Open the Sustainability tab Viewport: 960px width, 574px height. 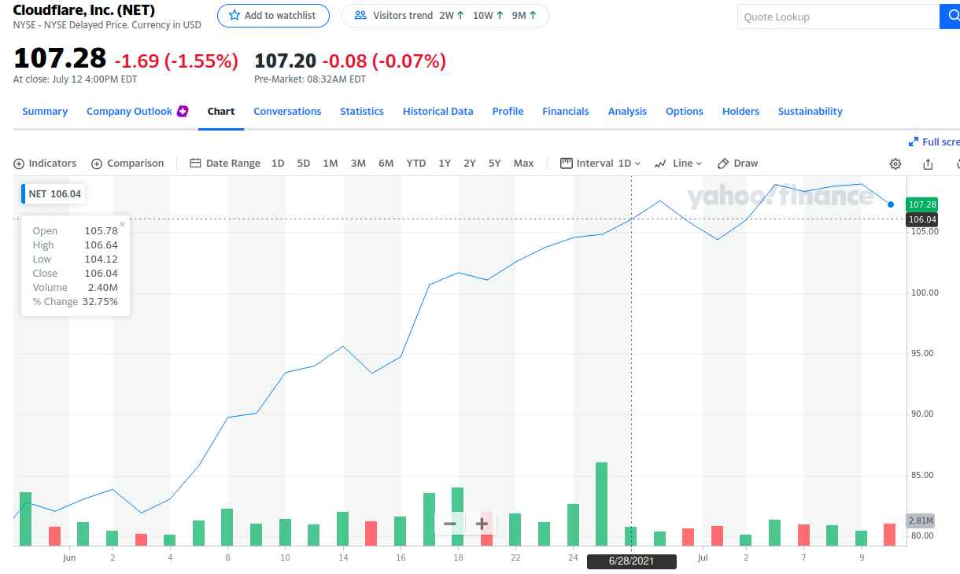[810, 112]
